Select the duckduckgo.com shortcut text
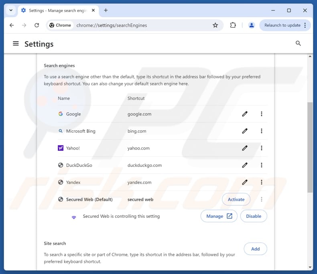 pyautogui.click(x=144, y=165)
